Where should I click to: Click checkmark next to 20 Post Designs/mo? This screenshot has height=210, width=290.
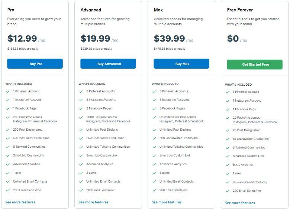[228, 131]
